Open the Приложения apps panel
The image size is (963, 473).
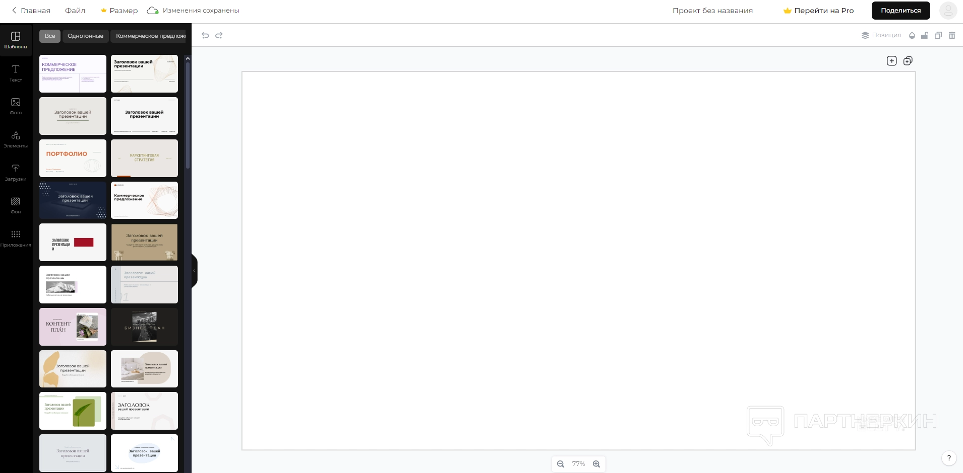16,239
